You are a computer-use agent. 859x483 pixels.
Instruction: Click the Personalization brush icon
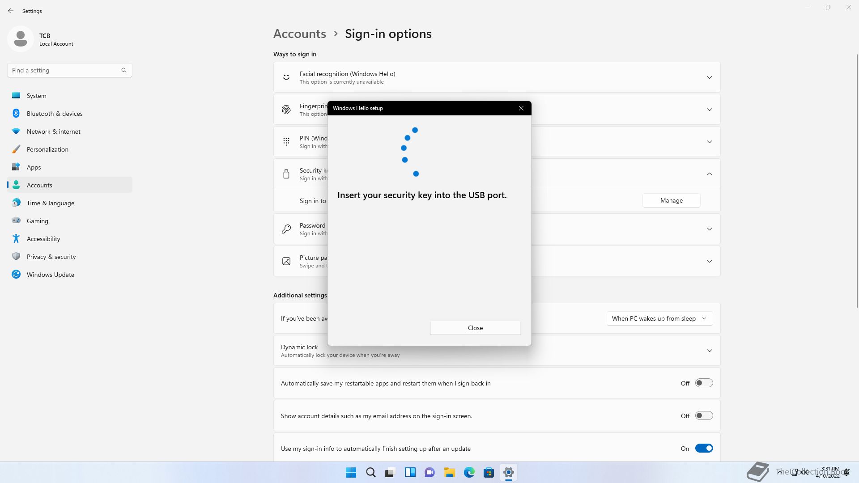click(x=16, y=149)
